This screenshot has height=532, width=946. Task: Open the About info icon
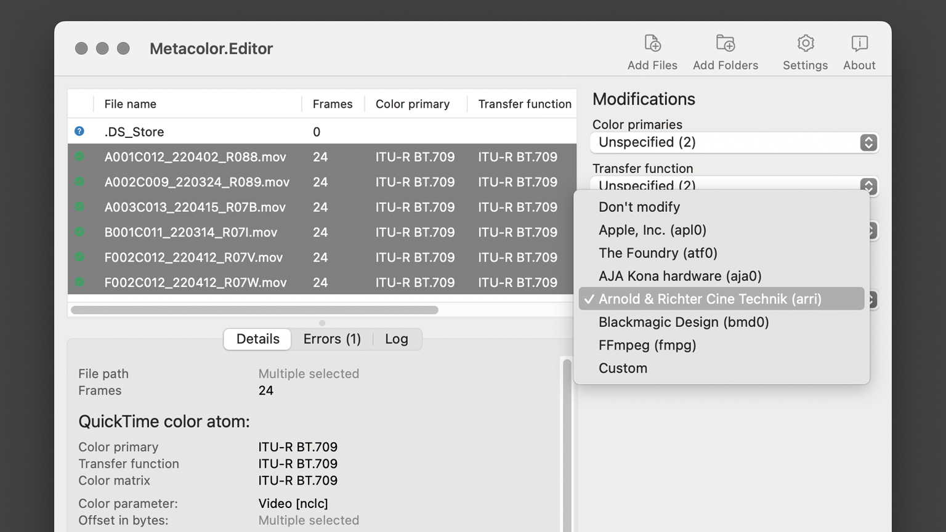(x=859, y=44)
